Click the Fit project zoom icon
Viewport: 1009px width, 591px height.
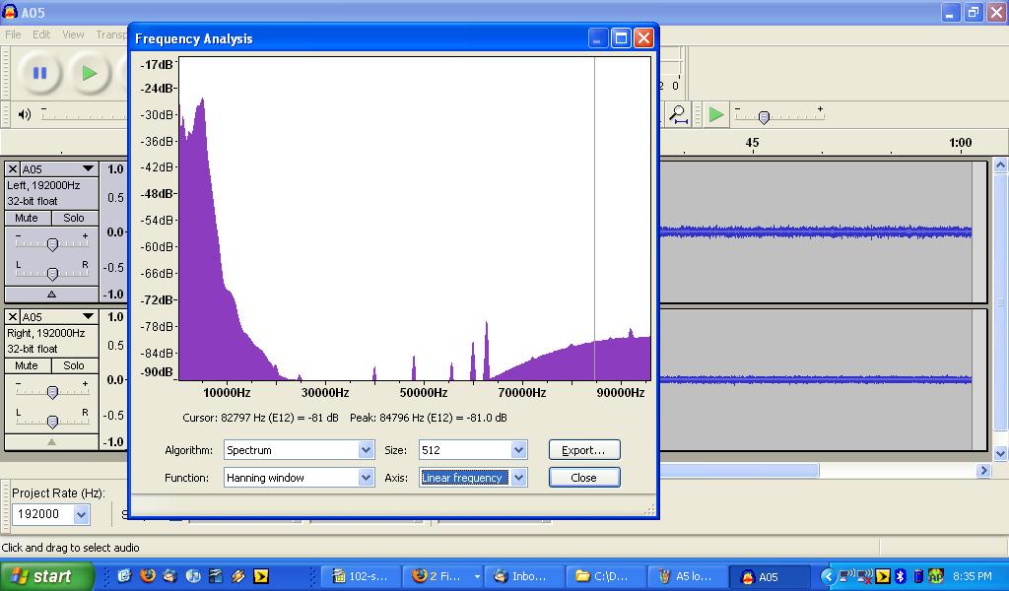coord(678,114)
